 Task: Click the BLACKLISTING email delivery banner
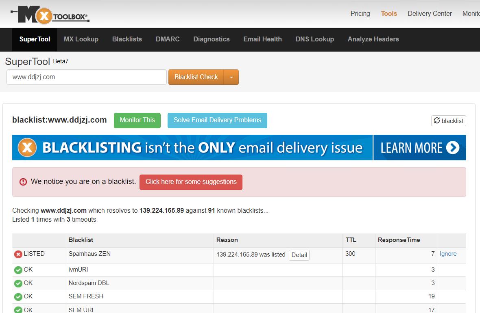click(x=192, y=148)
